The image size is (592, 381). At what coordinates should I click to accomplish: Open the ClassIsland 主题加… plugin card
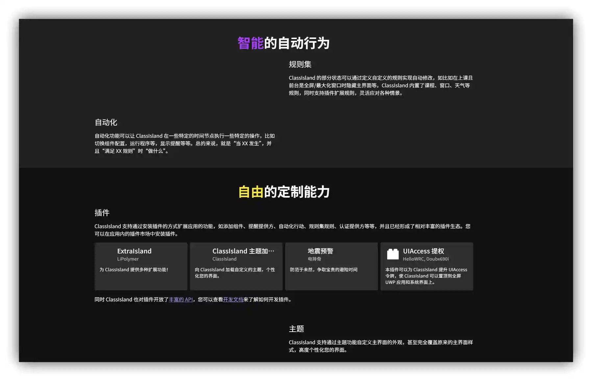[x=236, y=266]
